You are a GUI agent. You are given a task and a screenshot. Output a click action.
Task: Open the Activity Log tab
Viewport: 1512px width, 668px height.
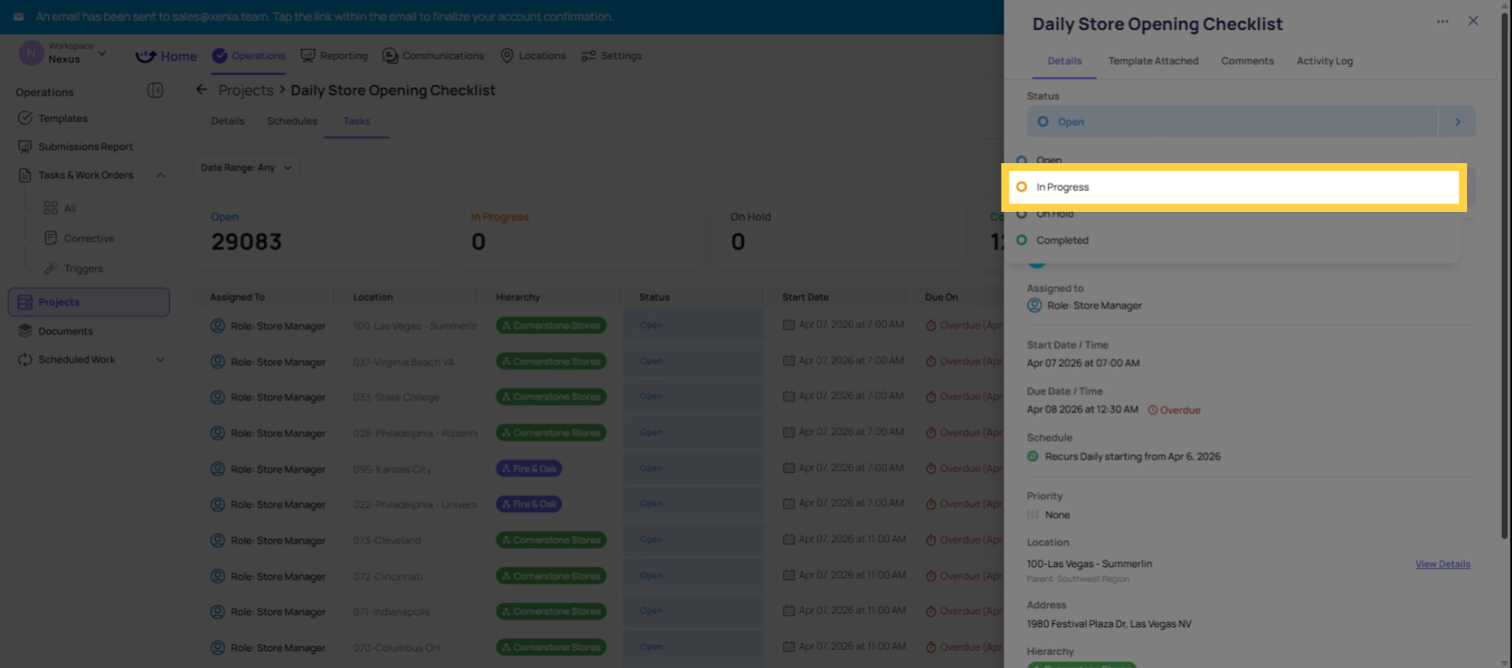click(1325, 61)
